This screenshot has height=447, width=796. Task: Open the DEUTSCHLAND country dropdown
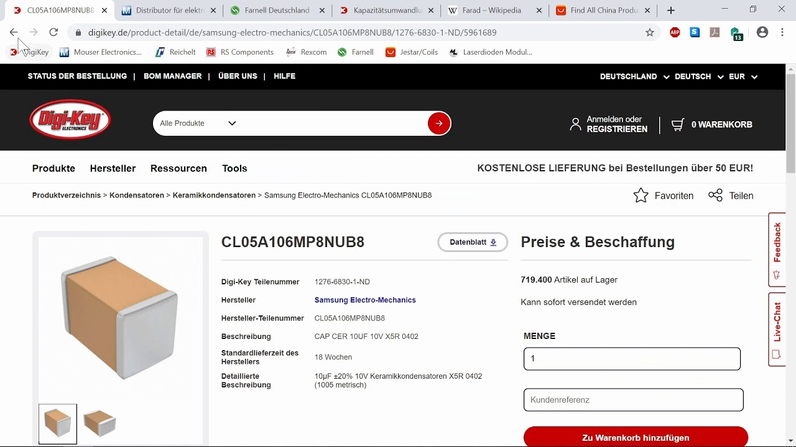(634, 76)
